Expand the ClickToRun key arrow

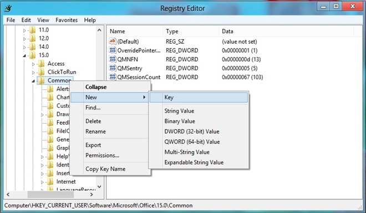pos(33,73)
